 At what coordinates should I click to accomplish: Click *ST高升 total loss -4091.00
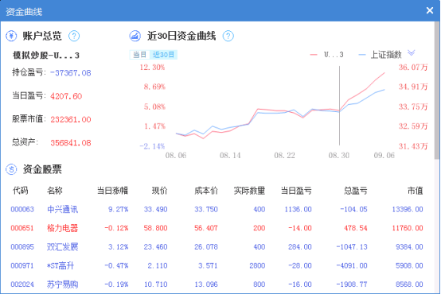click(x=352, y=265)
